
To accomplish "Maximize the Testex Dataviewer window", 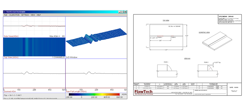I will (x=122, y=12).
